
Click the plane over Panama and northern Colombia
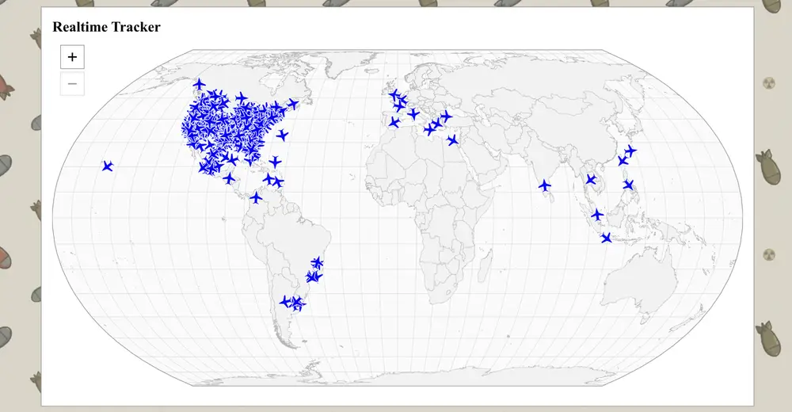click(x=257, y=197)
